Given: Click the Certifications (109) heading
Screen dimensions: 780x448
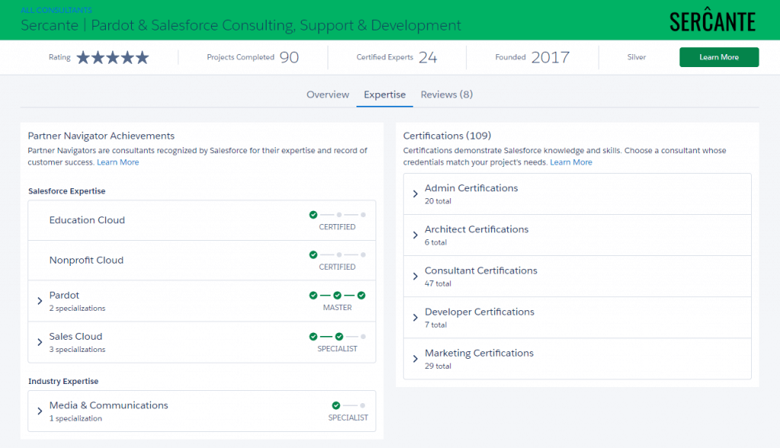Looking at the screenshot, I should pos(446,136).
